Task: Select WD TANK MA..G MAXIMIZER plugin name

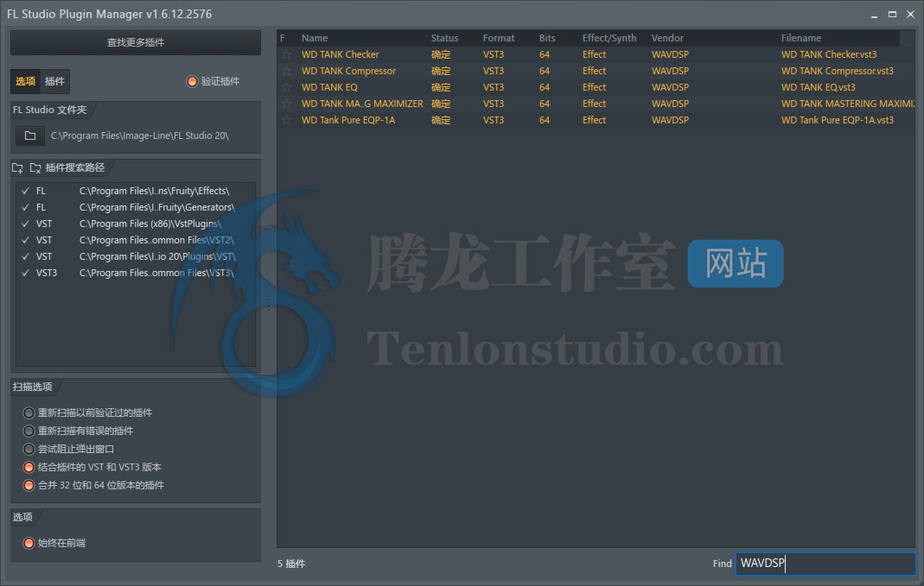Action: pyautogui.click(x=362, y=104)
